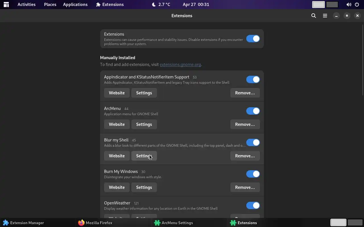Image resolution: width=364 pixels, height=227 pixels.
Task: Select second workspace thumbnail in bottom taskbar
Action: 355,222
